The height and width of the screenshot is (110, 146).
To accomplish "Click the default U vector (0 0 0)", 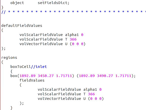I will pos(78,44).
